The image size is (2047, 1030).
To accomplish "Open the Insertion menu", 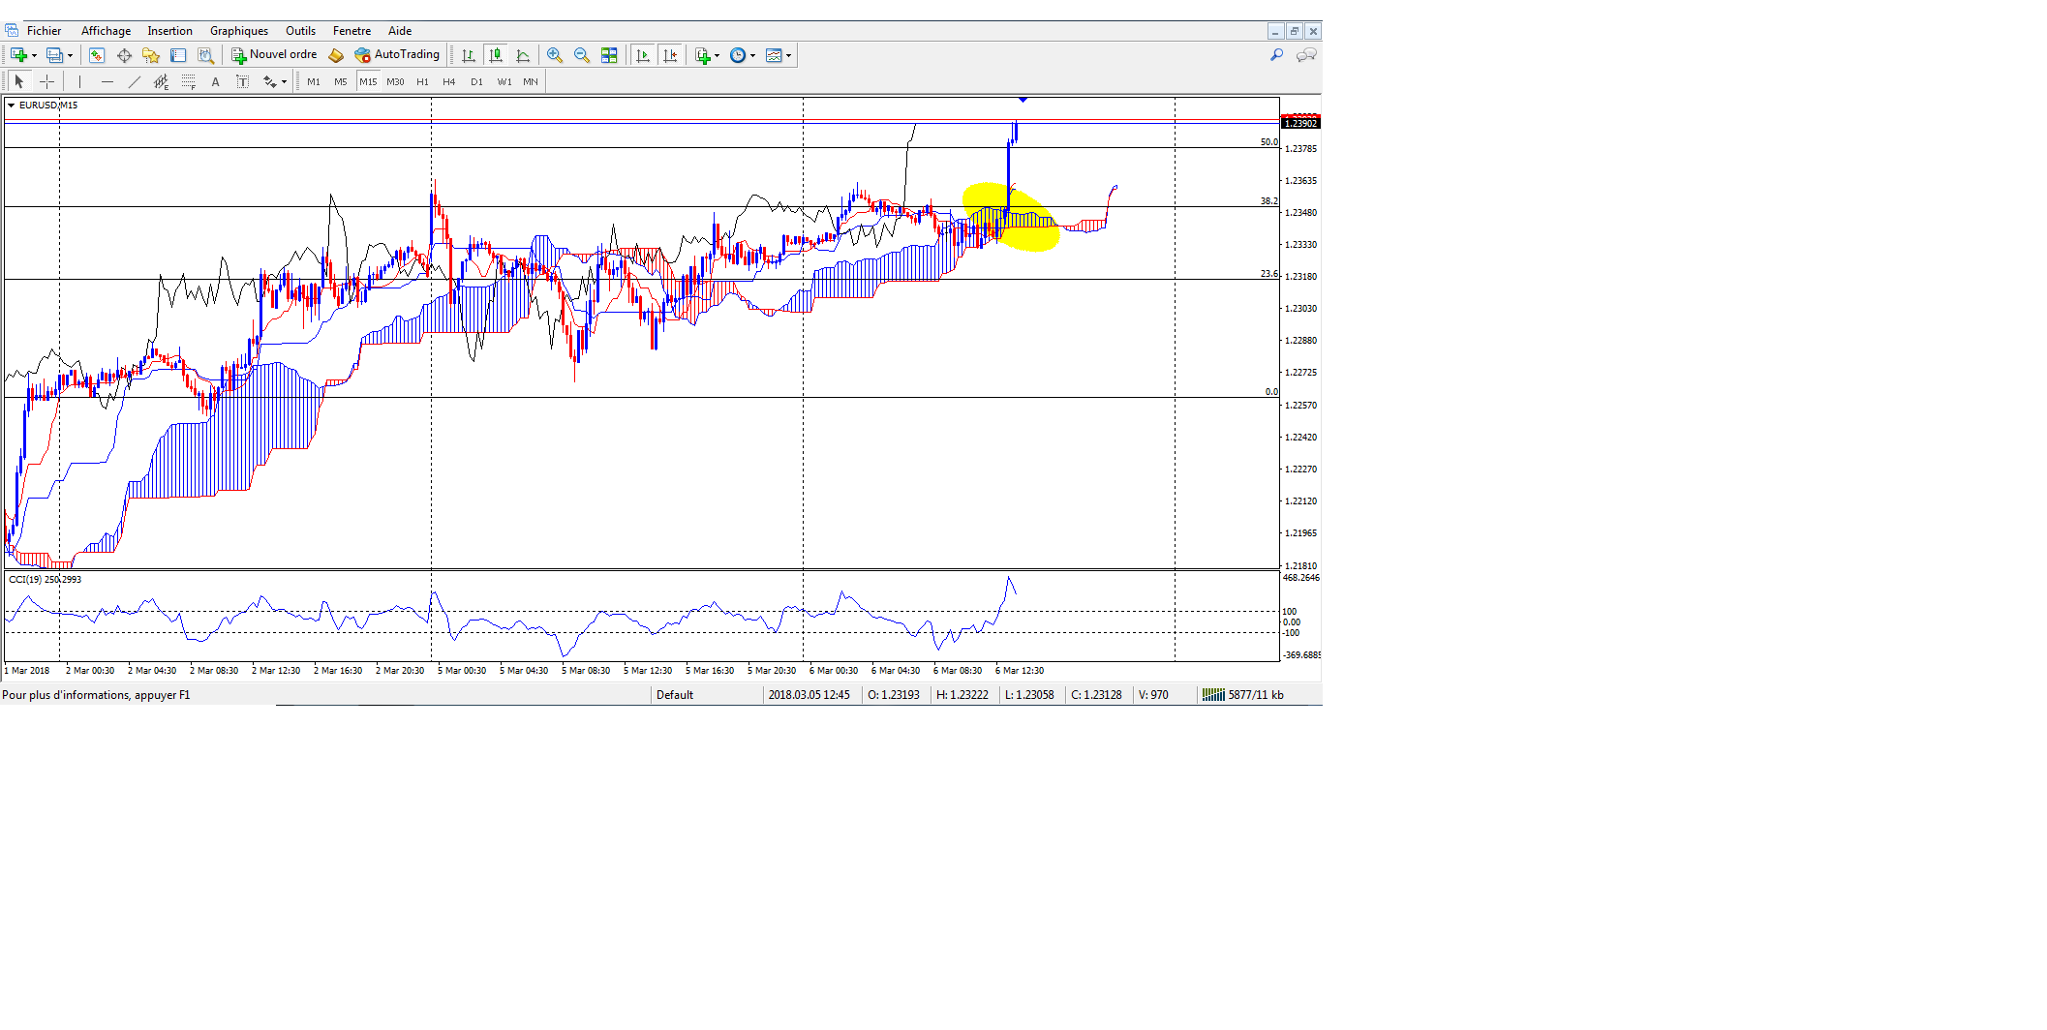I will [x=169, y=31].
